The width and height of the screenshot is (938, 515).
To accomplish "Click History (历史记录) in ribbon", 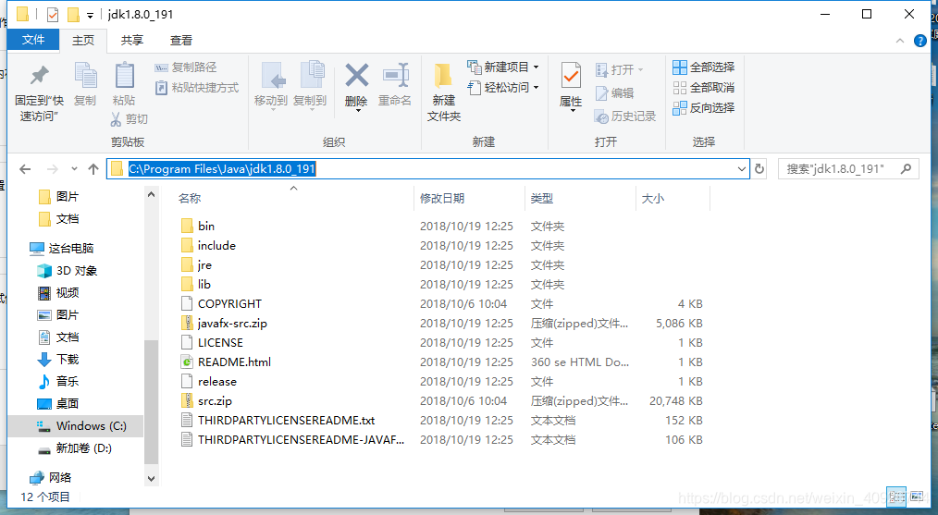I will pyautogui.click(x=625, y=116).
